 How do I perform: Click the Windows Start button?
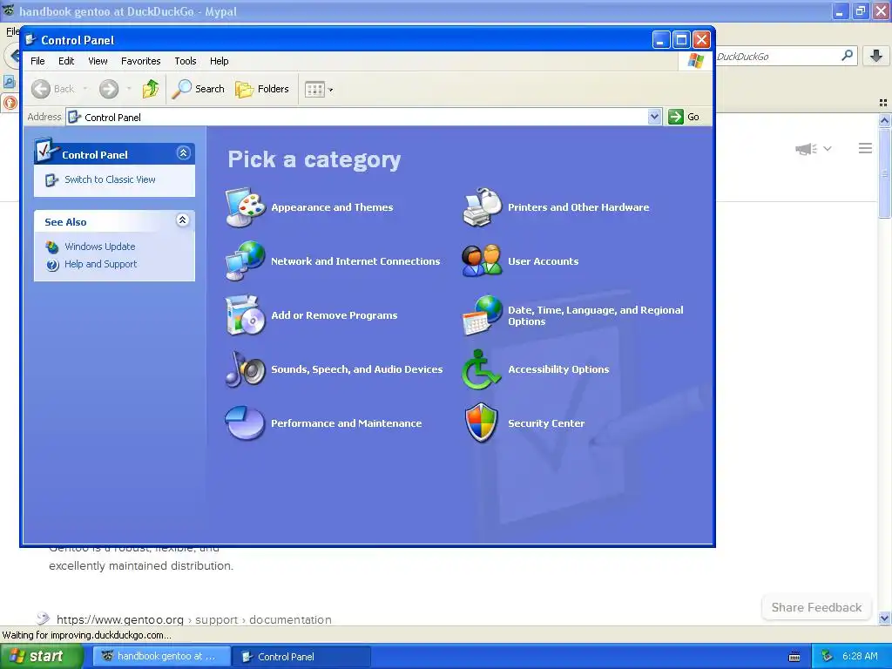(41, 656)
